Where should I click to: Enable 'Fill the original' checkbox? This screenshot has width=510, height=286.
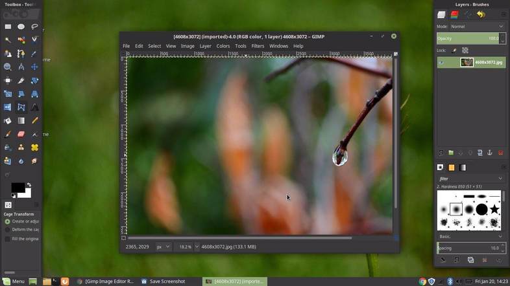[8, 239]
